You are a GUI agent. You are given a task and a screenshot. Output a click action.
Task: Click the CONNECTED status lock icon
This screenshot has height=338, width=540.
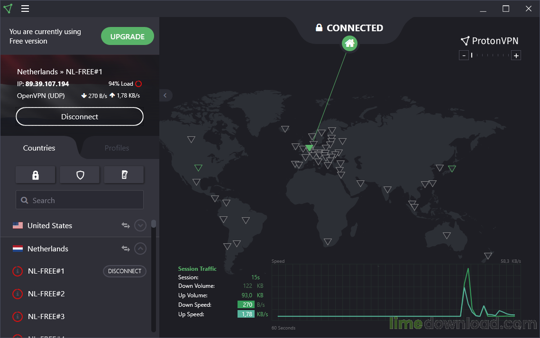coord(319,27)
